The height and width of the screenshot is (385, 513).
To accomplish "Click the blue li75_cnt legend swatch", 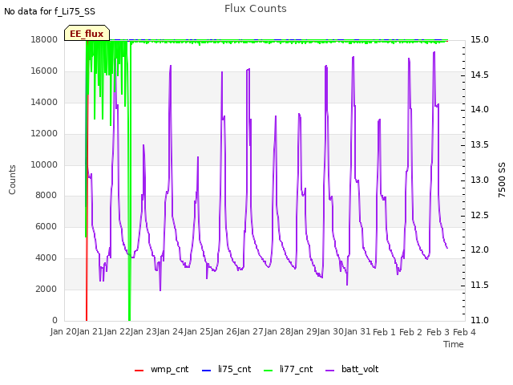I will (207, 371).
